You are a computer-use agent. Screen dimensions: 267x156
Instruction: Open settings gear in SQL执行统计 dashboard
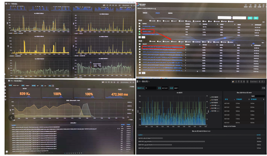pos(114,82)
